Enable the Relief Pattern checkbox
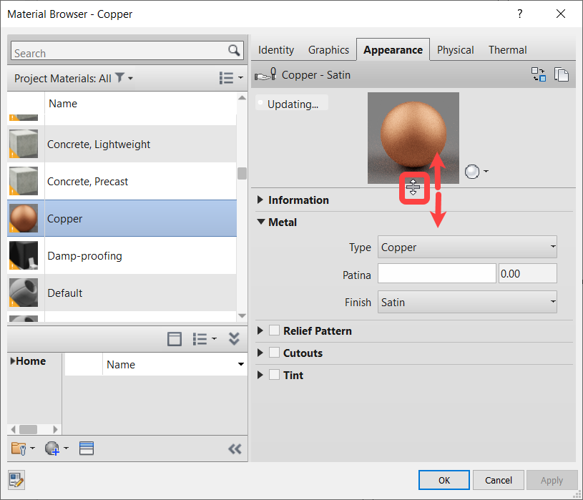 275,330
